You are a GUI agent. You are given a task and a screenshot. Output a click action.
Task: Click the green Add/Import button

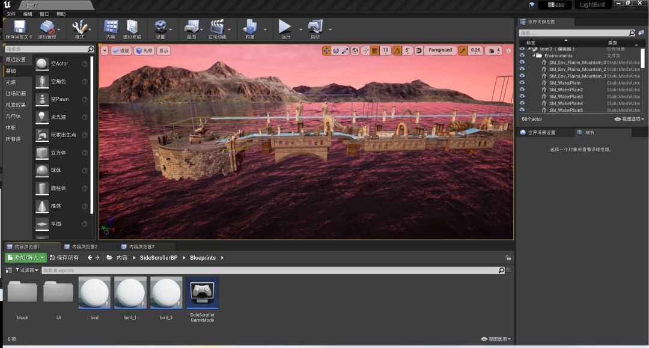click(x=25, y=258)
